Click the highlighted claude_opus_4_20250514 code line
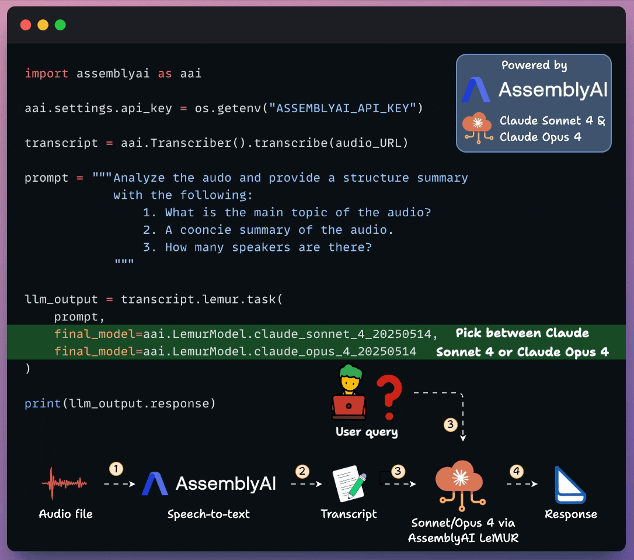The height and width of the screenshot is (560, 634). click(x=235, y=351)
